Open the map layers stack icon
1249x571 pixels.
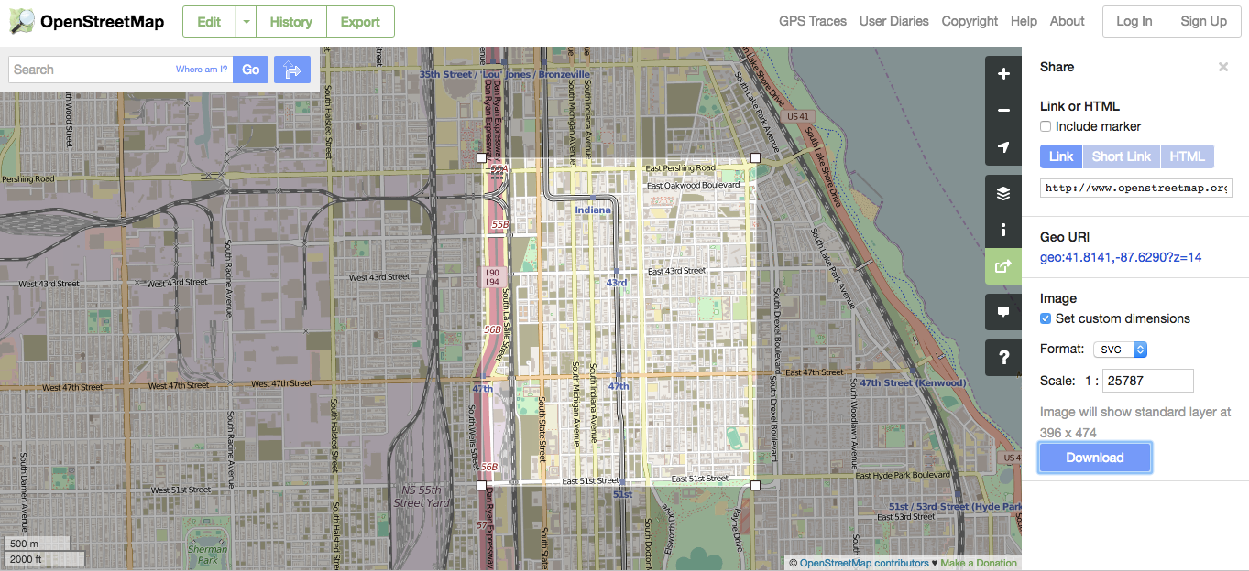[1003, 193]
